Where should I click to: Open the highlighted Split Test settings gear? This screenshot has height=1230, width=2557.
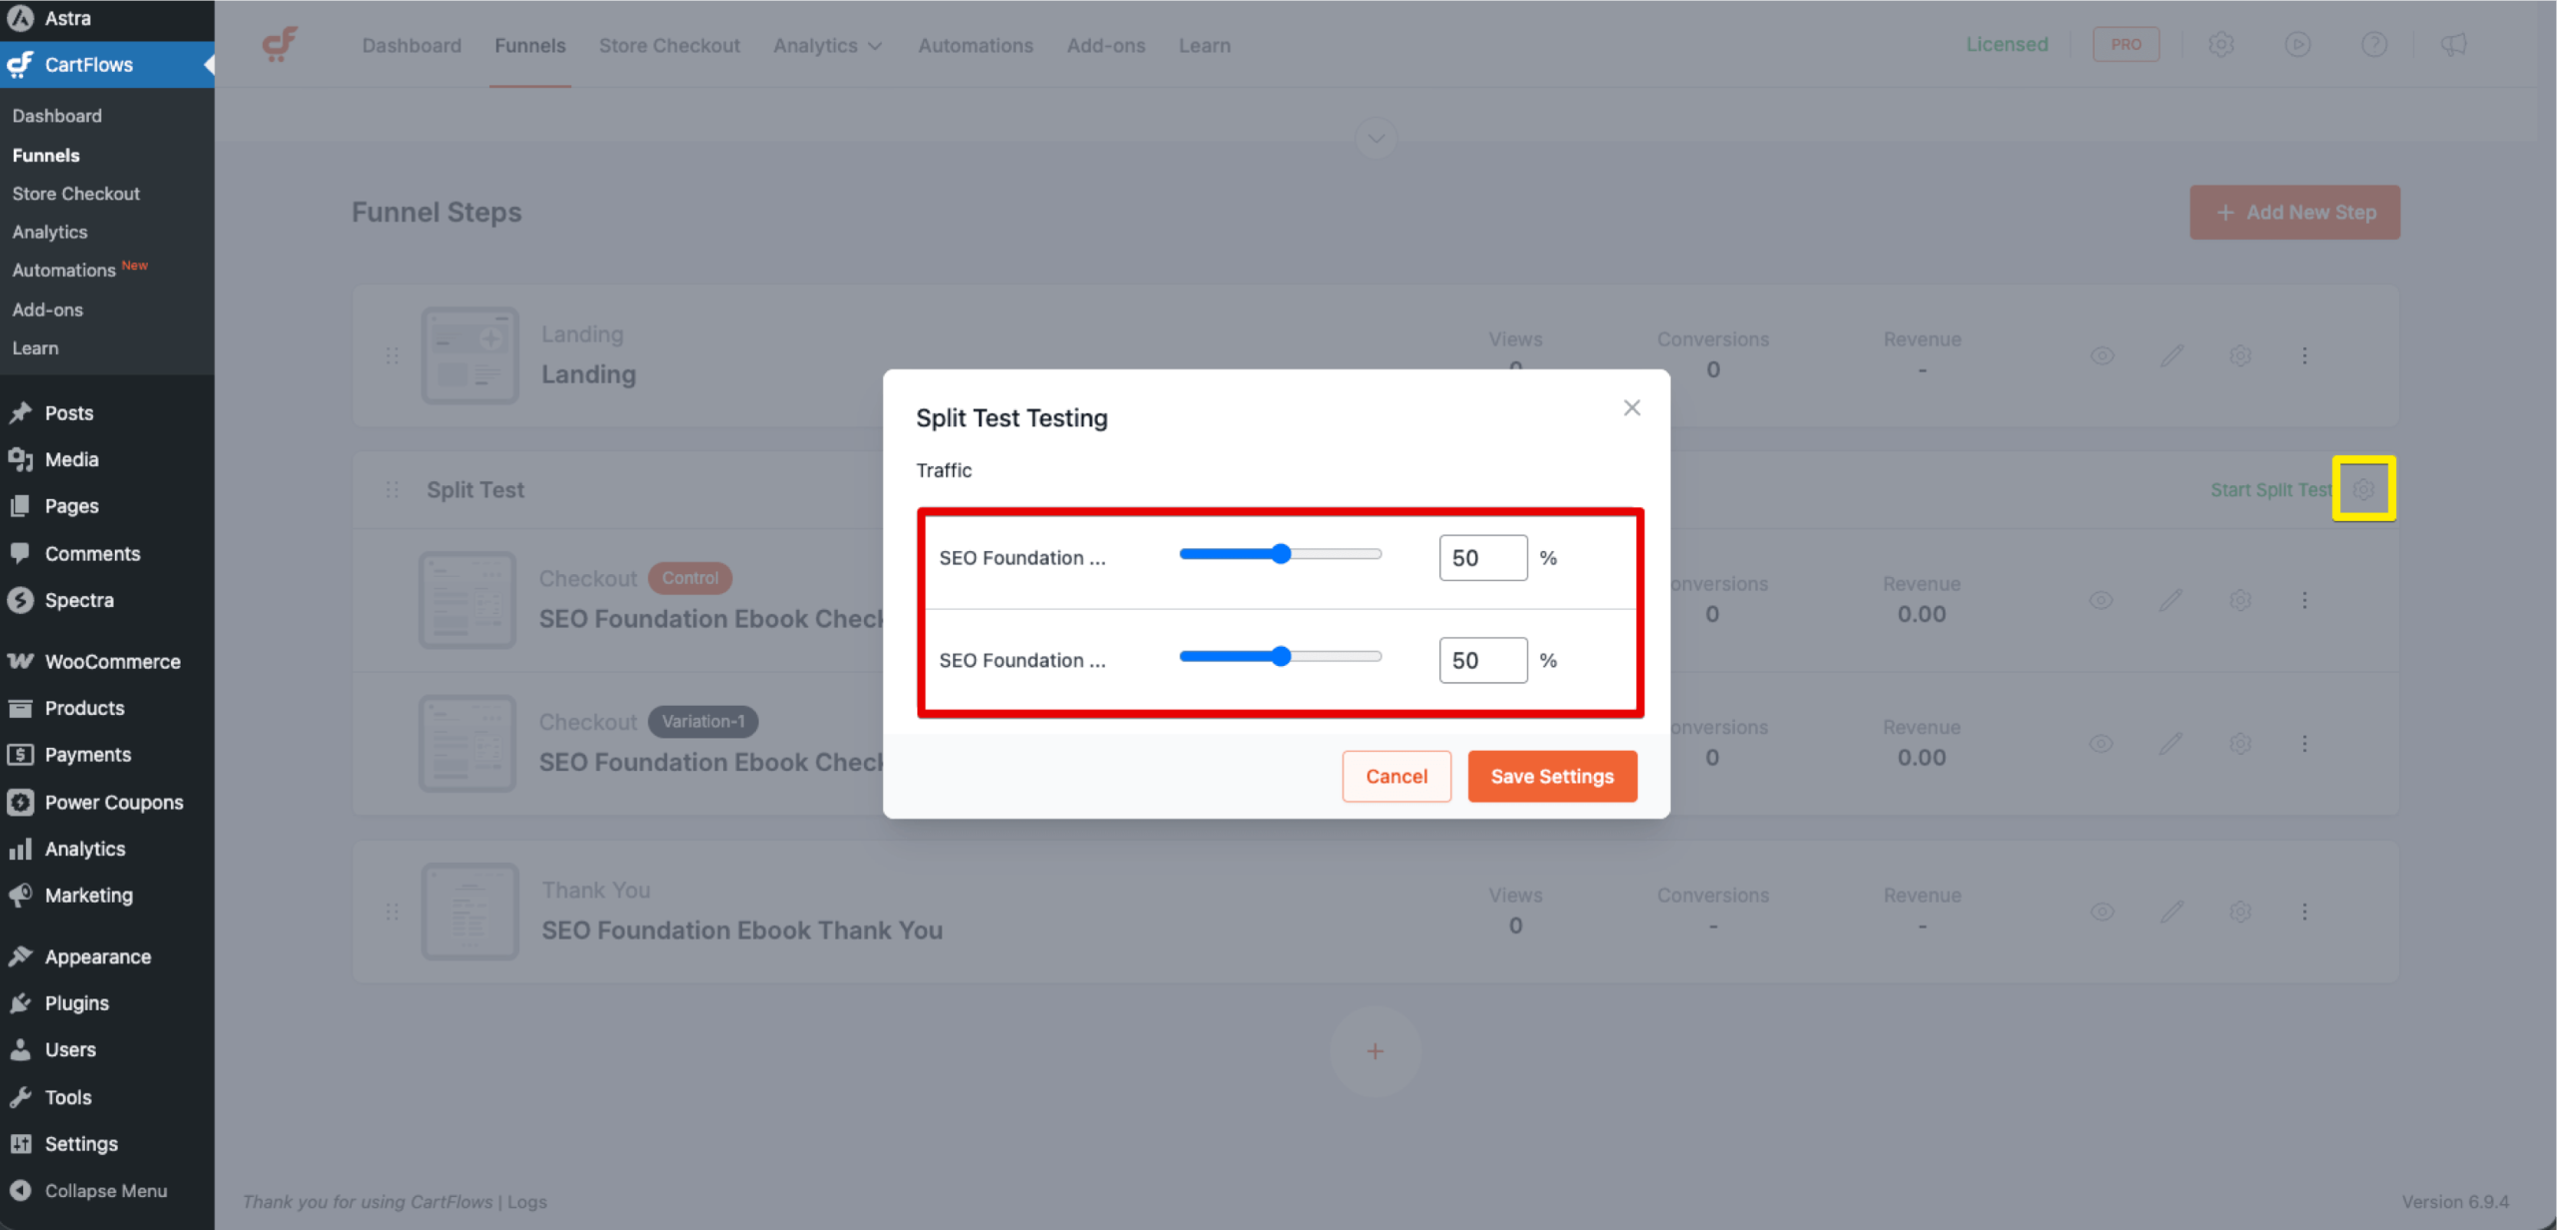click(x=2364, y=489)
